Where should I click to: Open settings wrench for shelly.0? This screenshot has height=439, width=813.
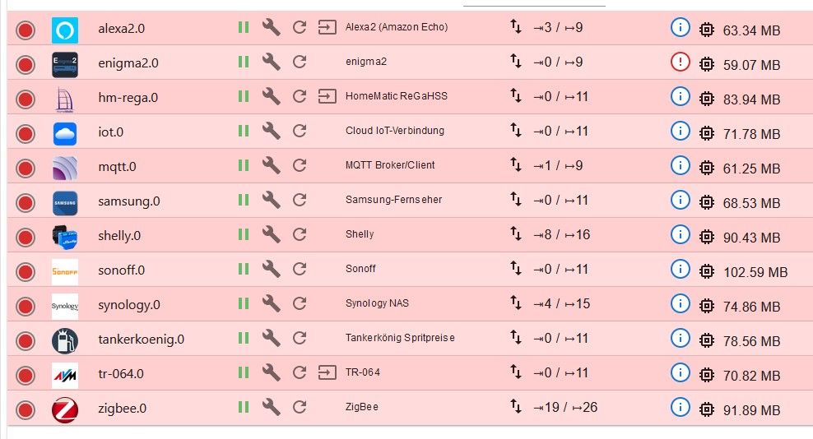(271, 234)
